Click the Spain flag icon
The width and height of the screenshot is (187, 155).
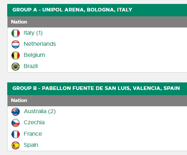15,145
